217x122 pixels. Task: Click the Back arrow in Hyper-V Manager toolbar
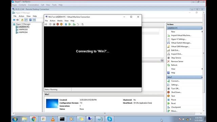[x=14, y=20]
